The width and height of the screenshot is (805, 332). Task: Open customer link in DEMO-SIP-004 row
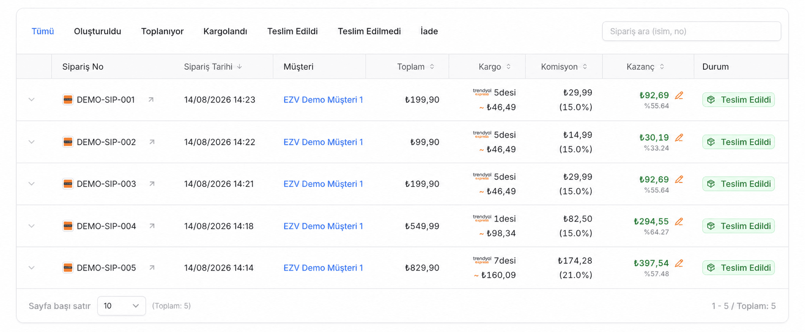pyautogui.click(x=323, y=226)
